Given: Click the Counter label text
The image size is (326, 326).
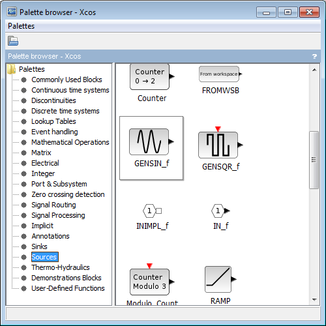Looking at the screenshot, I should click(152, 98).
